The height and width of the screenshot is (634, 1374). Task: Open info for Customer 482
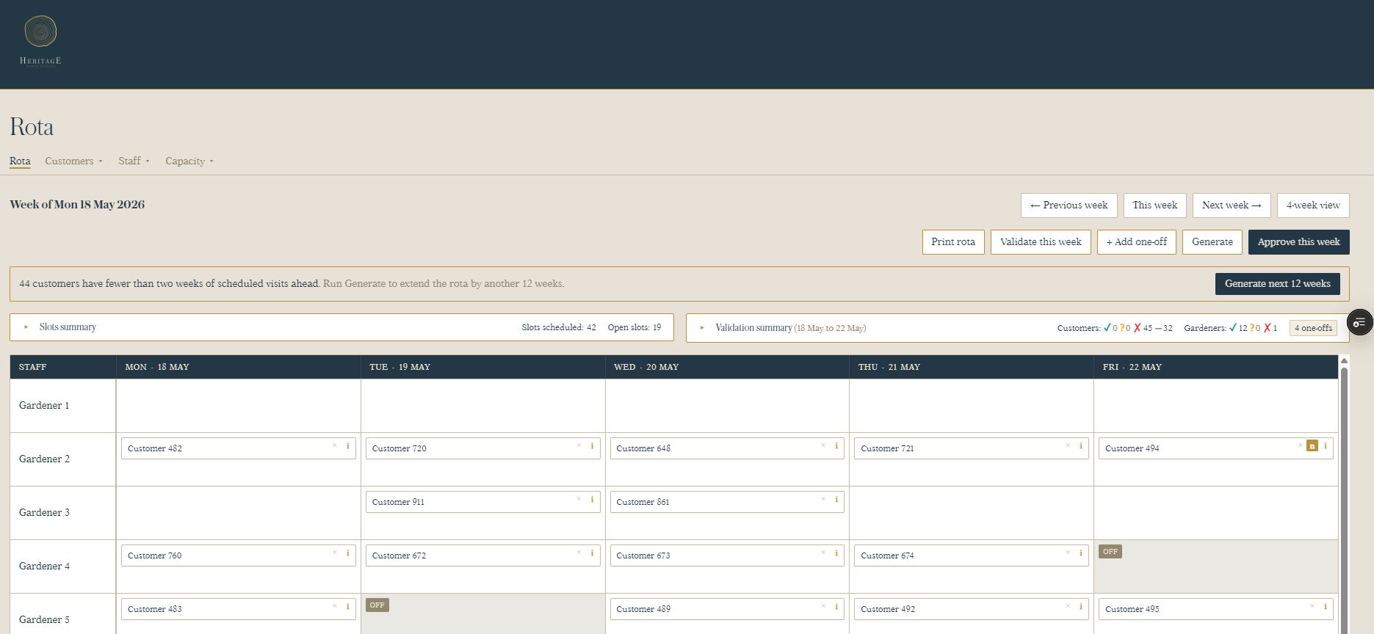coord(348,446)
